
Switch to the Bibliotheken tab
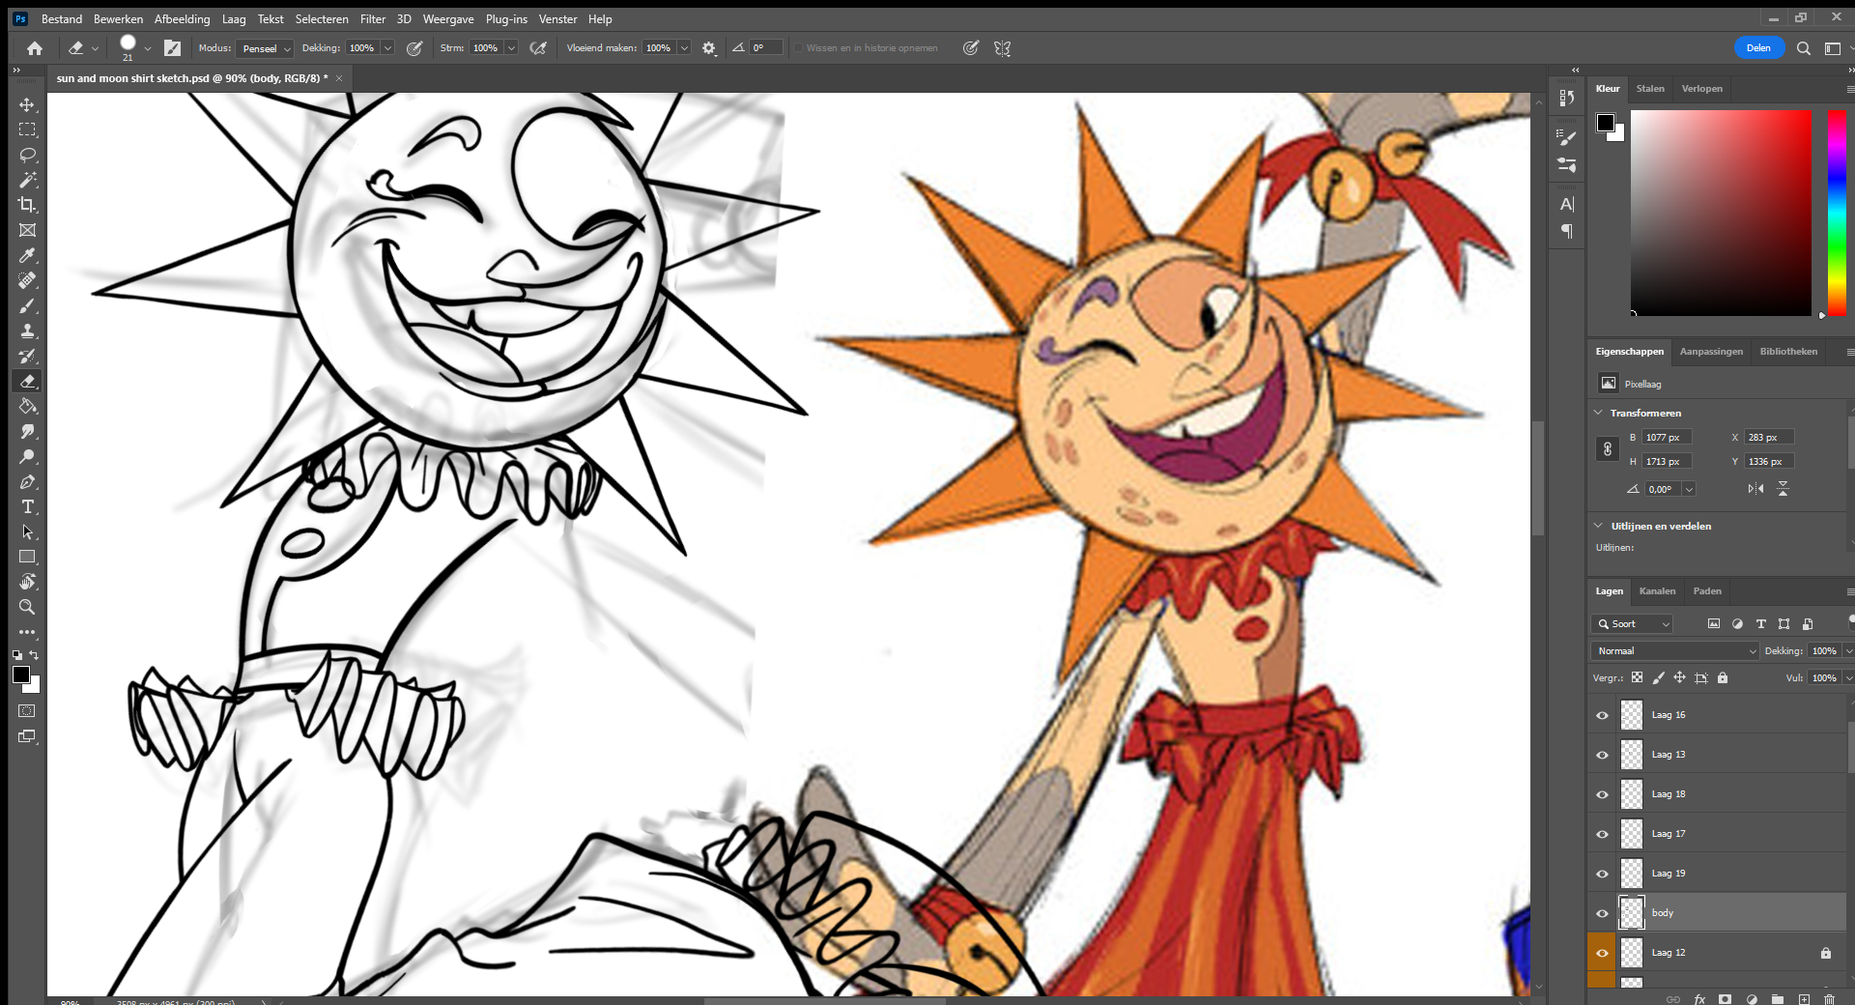pyautogui.click(x=1788, y=352)
